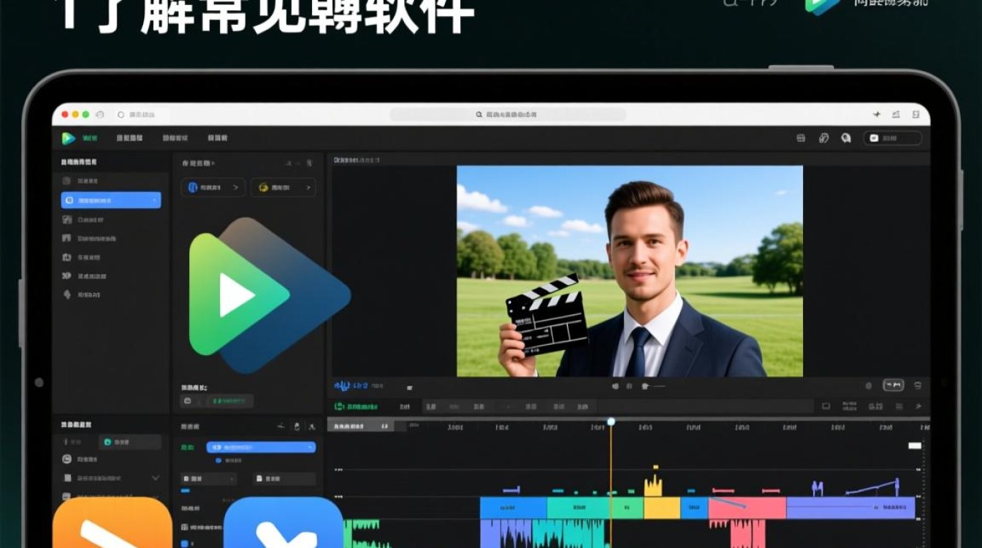Screen dimensions: 982x548
Task: Click the small white rectangle at the timeline's right edge
Action: coord(915,446)
